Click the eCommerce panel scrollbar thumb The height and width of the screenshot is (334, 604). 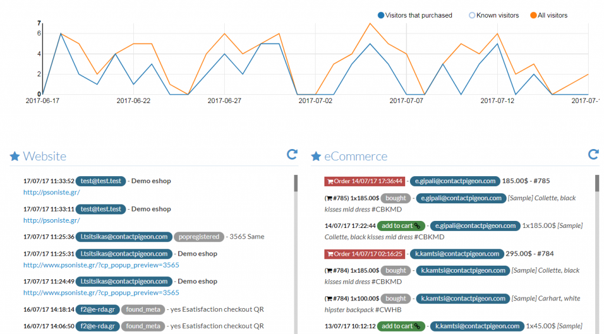(x=597, y=183)
